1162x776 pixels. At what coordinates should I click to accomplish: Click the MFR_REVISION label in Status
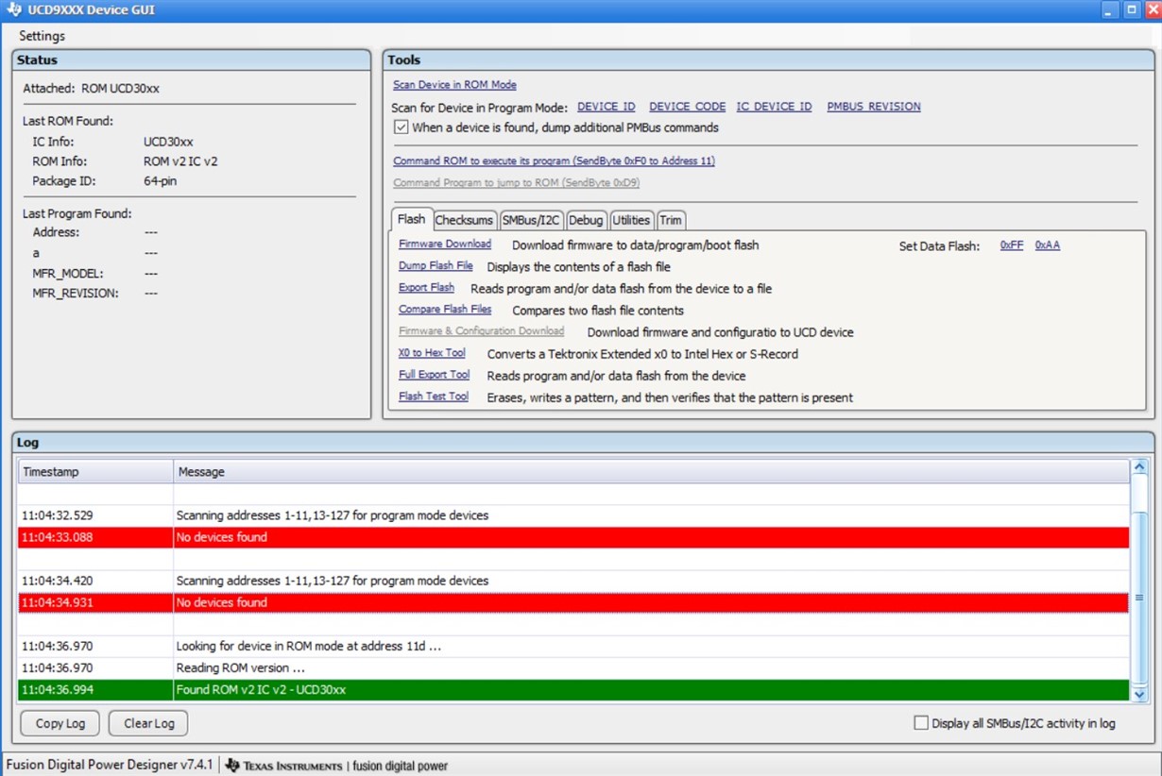[x=76, y=294]
